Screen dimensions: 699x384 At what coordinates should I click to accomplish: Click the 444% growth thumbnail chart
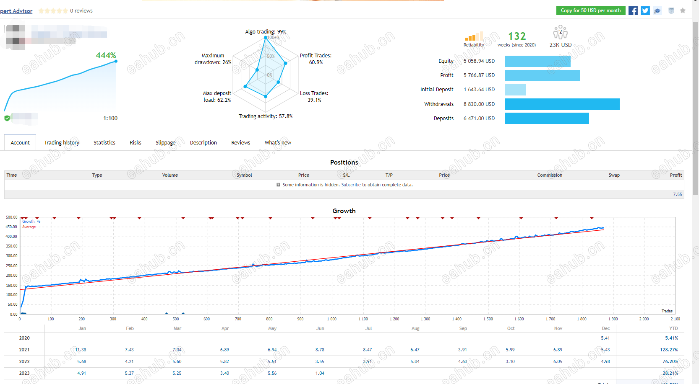[61, 86]
